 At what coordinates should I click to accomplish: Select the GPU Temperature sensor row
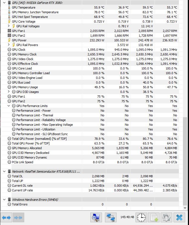[24, 7]
